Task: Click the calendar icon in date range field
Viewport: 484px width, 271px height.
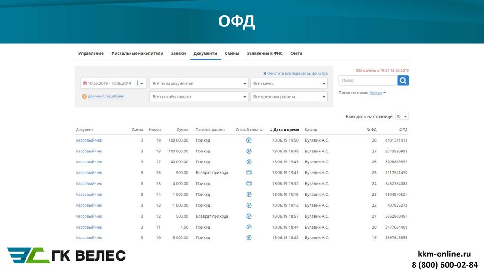Action: tap(85, 84)
